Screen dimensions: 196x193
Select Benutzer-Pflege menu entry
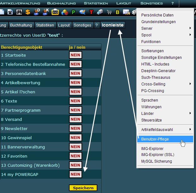coord(165,139)
